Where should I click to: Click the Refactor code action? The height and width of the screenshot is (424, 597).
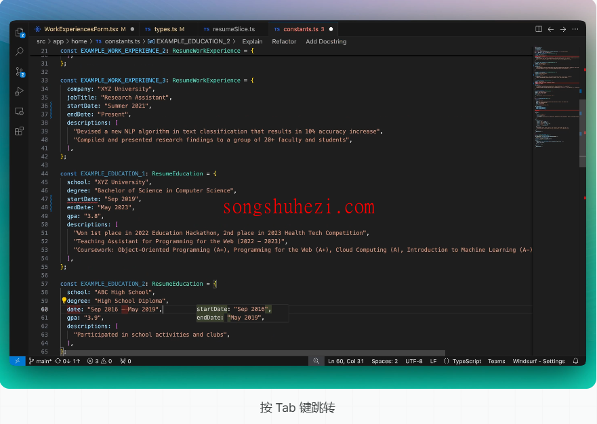pyautogui.click(x=284, y=41)
